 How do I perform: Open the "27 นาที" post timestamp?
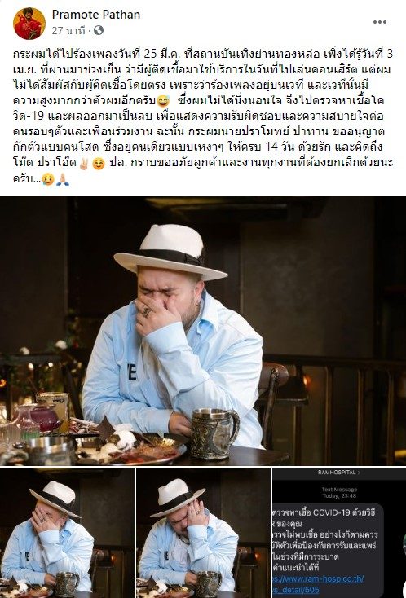tap(68, 31)
